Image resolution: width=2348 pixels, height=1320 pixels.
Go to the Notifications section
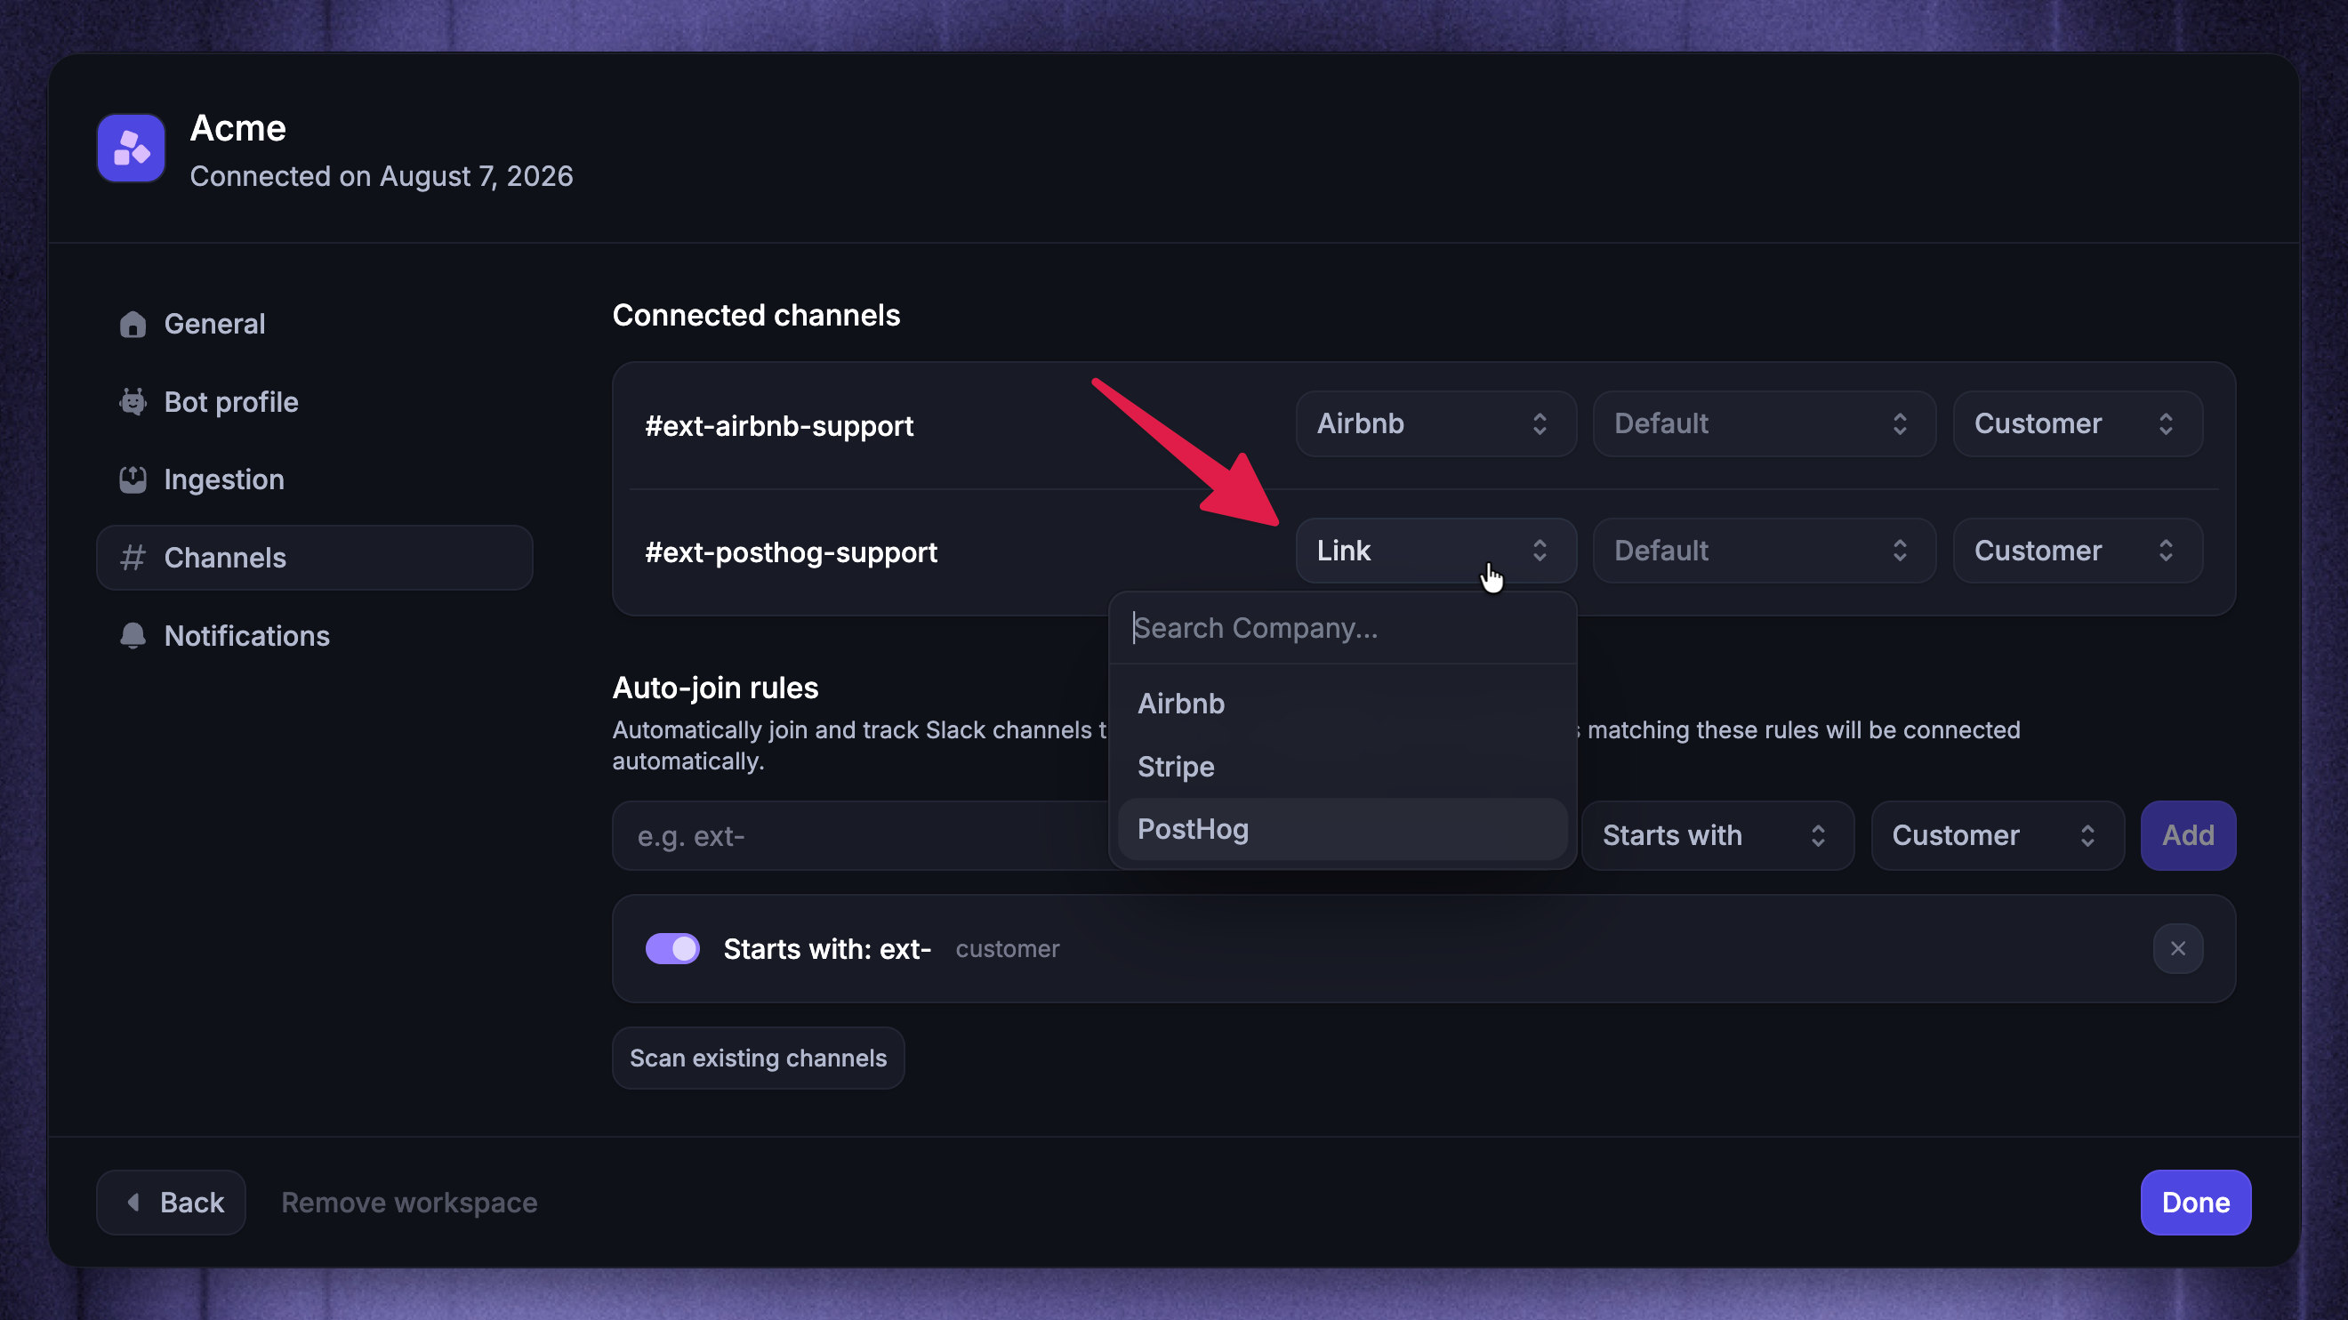(x=315, y=635)
